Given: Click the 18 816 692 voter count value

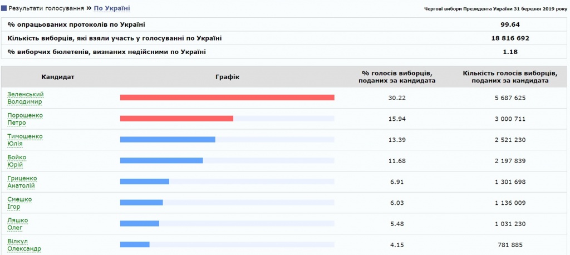Looking at the screenshot, I should [510, 38].
